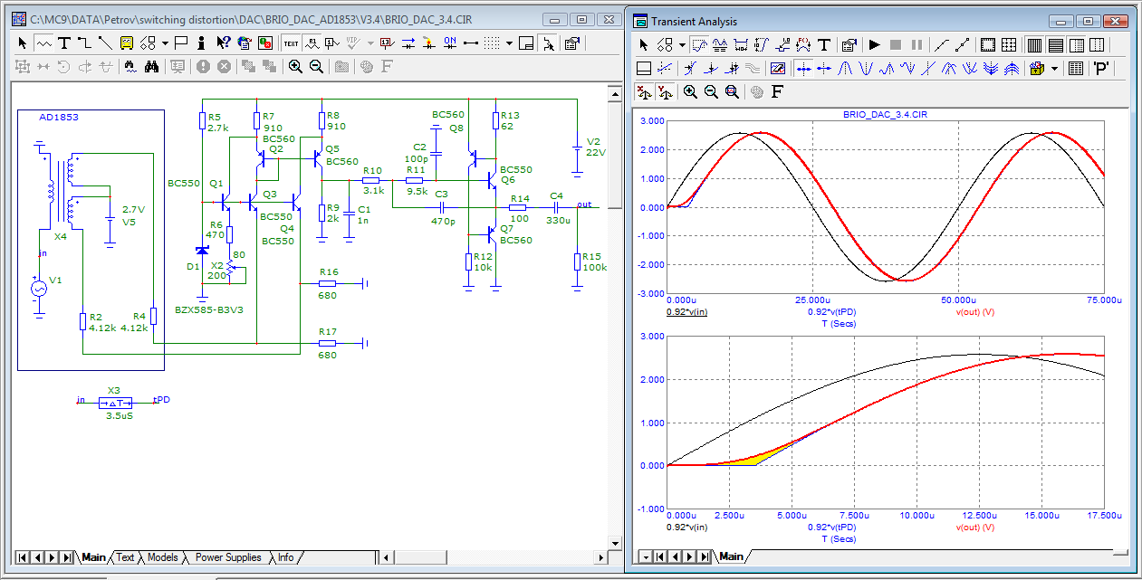Zoom in on the analysis plot
The height and width of the screenshot is (580, 1142).
690,91
